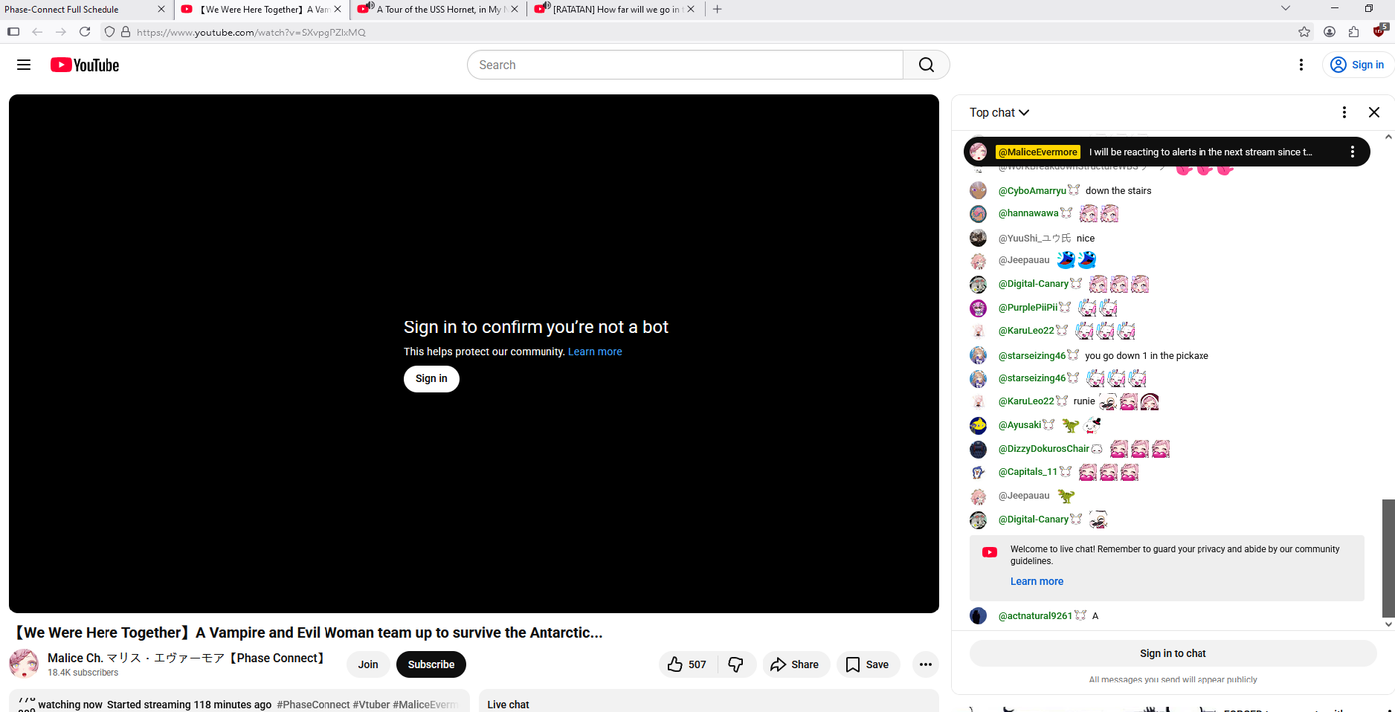Bookmark this page with star icon
The height and width of the screenshot is (712, 1395).
point(1304,32)
